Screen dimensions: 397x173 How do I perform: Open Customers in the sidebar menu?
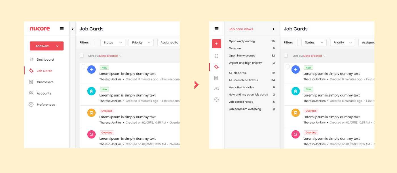click(x=45, y=82)
